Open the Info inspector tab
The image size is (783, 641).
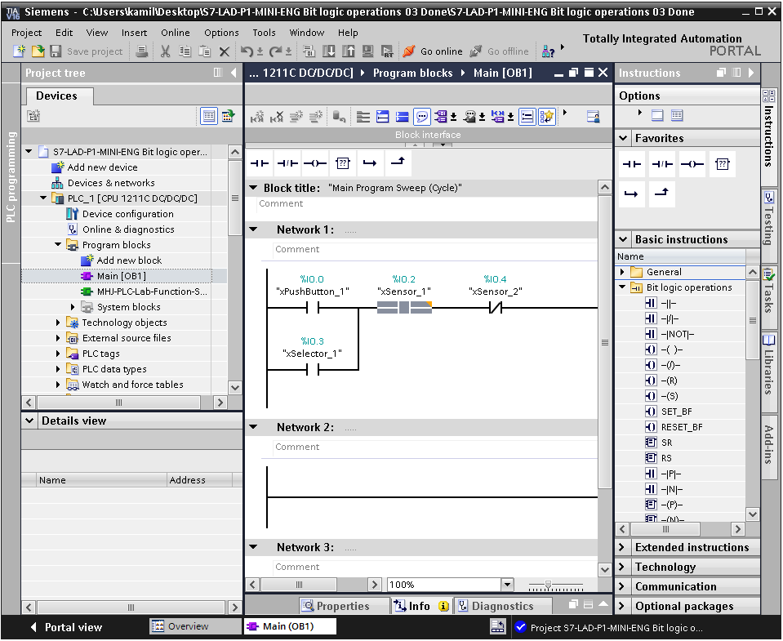421,606
